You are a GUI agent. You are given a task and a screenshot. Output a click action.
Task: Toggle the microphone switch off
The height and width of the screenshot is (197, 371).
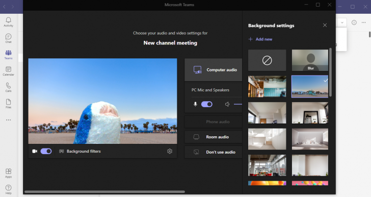click(x=207, y=104)
